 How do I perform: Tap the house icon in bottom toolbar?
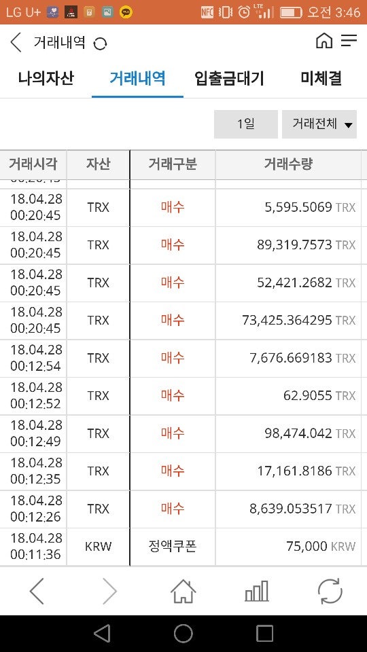pos(183,591)
